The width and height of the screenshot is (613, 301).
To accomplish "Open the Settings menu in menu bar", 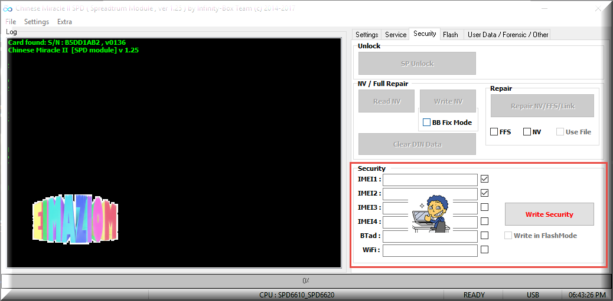I will tap(37, 22).
